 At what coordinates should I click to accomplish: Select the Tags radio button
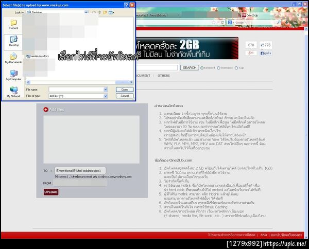click(x=236, y=68)
